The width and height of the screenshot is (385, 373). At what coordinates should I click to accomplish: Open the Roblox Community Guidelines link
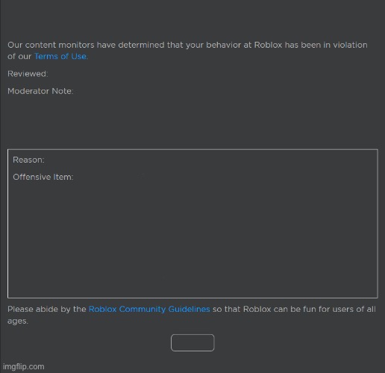click(149, 309)
